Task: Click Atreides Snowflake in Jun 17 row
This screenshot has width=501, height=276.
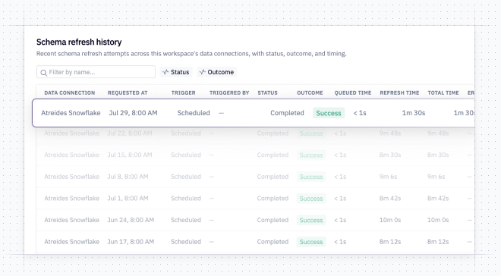Action: point(71,242)
